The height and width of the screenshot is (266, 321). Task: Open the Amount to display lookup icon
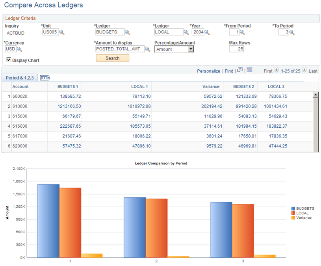click(147, 49)
